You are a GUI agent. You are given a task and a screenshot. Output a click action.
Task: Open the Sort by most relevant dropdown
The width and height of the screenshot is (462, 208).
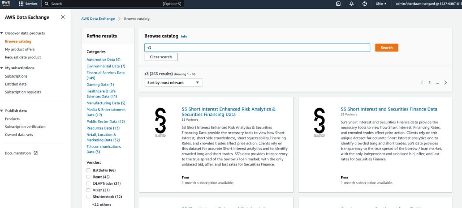click(173, 83)
